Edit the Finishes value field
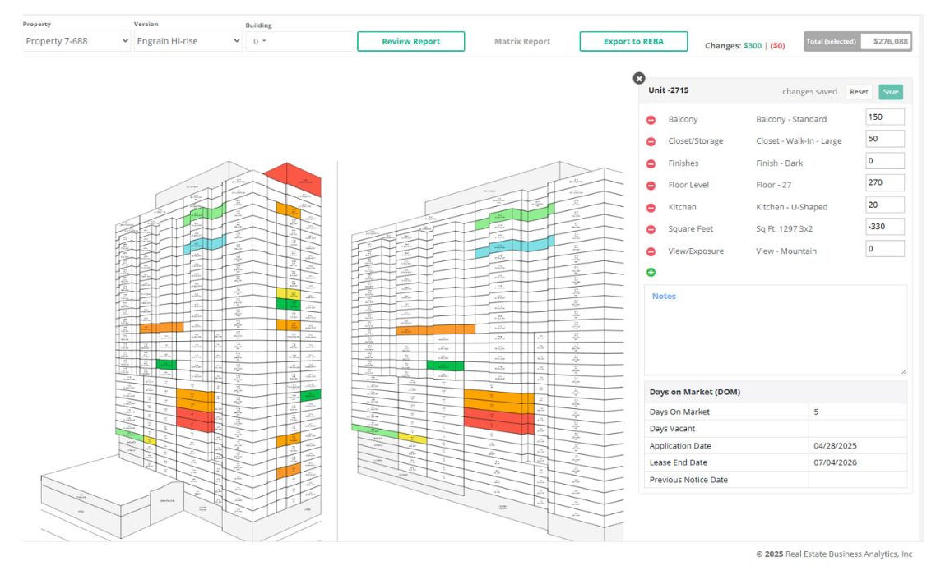936x575 pixels. pos(885,161)
